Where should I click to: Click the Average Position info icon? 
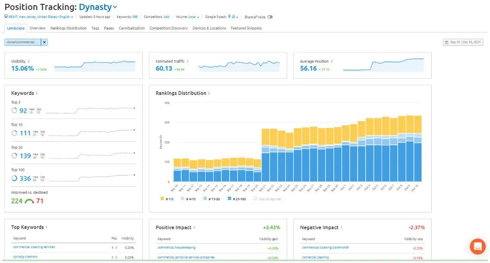click(x=332, y=61)
